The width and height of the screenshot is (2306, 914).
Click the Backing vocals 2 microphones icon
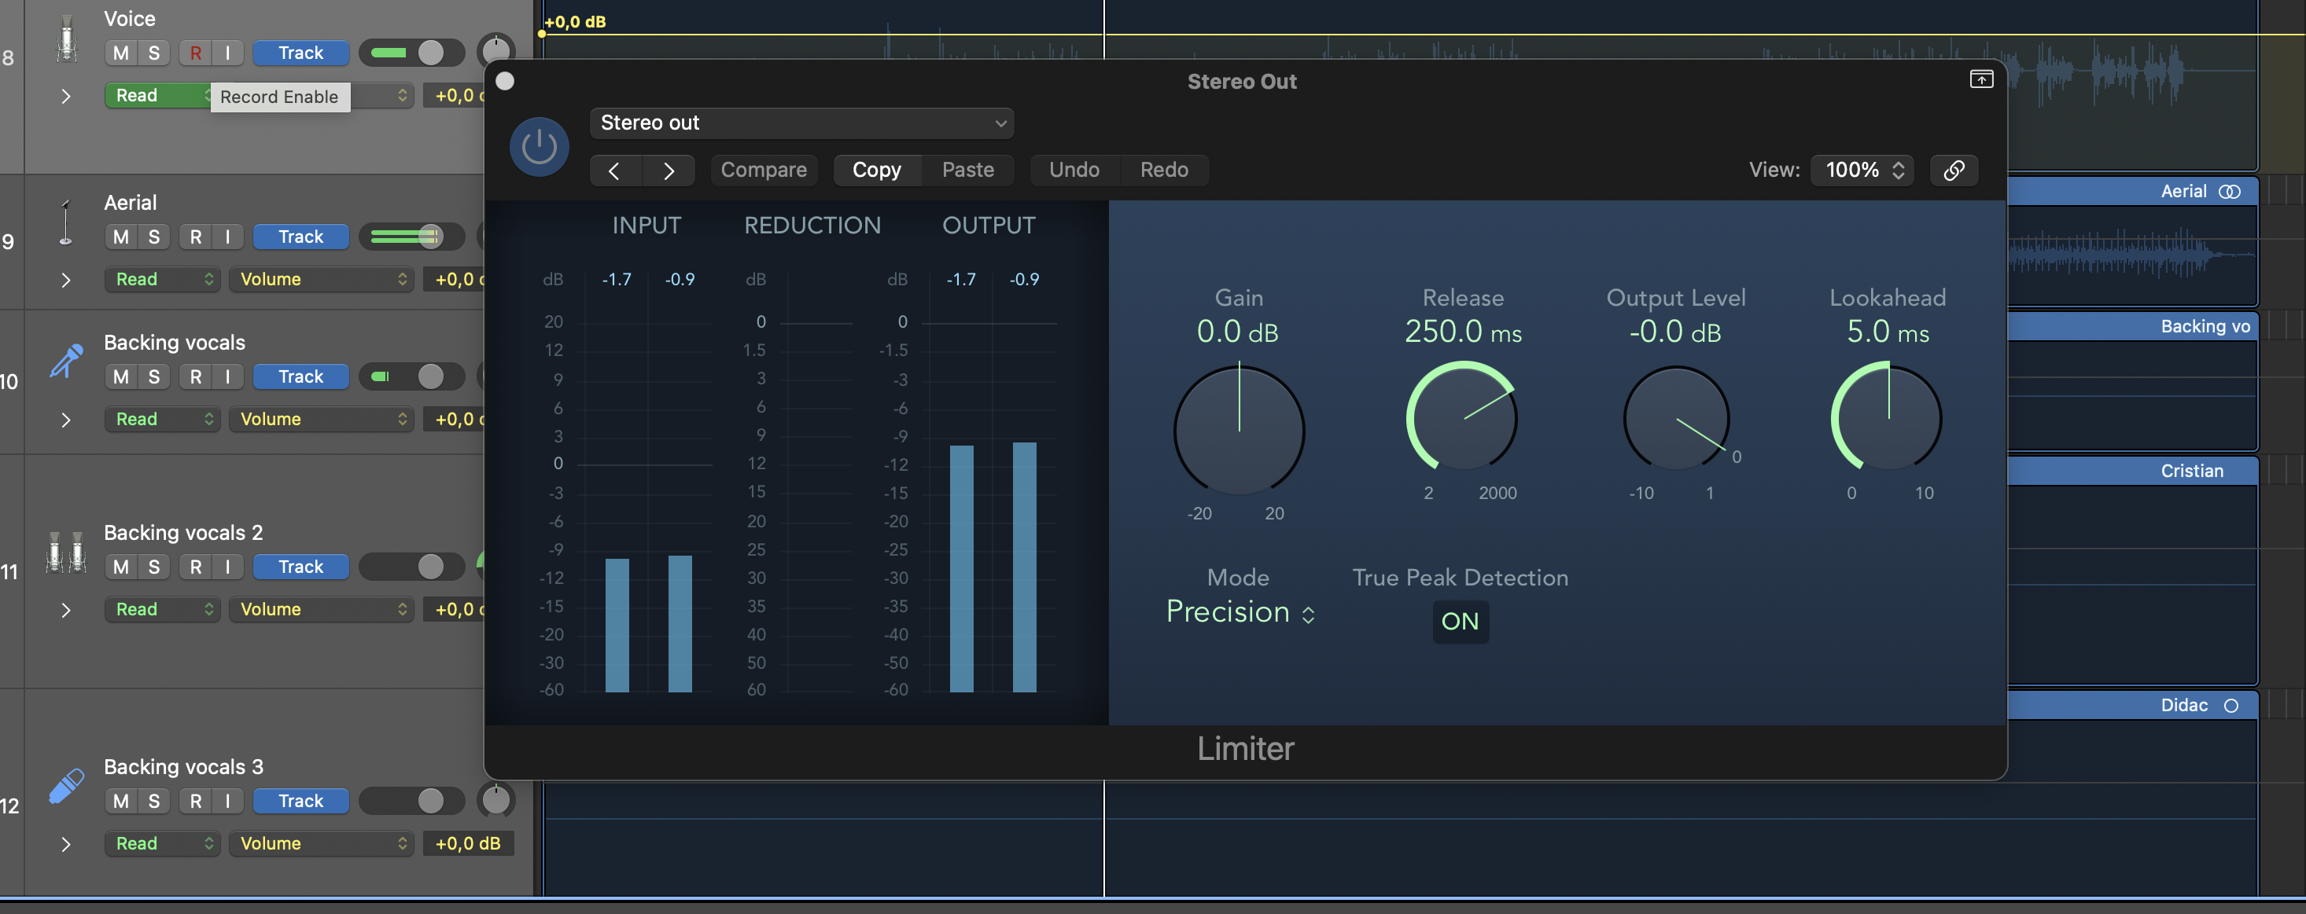pos(66,551)
